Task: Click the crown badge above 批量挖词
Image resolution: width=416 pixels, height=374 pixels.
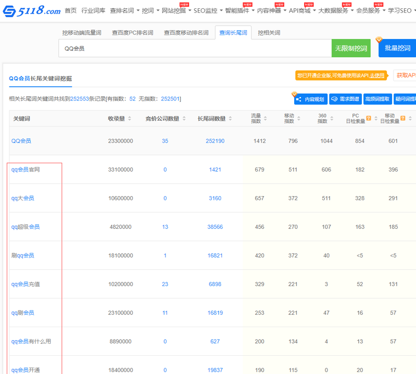Action: coord(379,40)
